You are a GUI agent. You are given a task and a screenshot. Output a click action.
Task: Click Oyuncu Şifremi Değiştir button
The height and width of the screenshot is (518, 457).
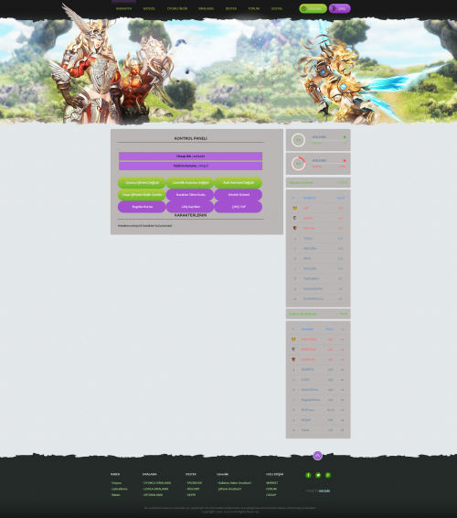pos(142,183)
